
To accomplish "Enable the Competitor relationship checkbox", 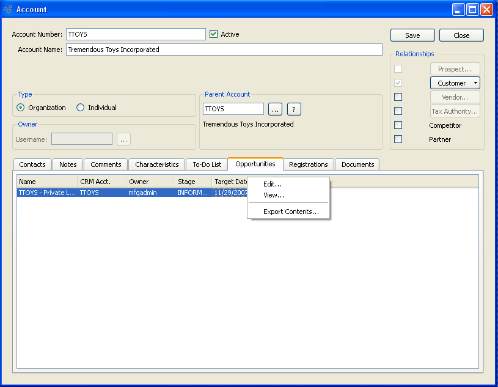I will (398, 125).
